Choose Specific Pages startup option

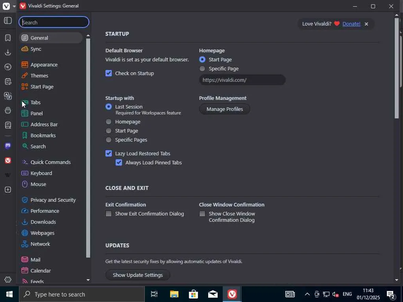pos(109,140)
